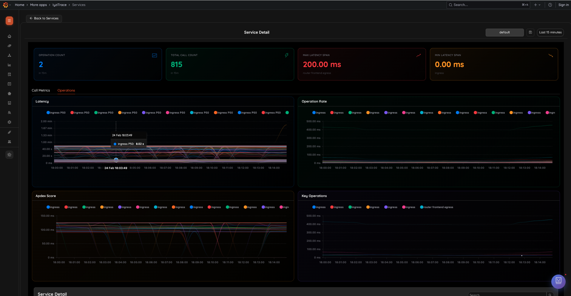Toggle the router frontend egress legend entry
Viewport: 571px width, 296px height.
pos(436,207)
